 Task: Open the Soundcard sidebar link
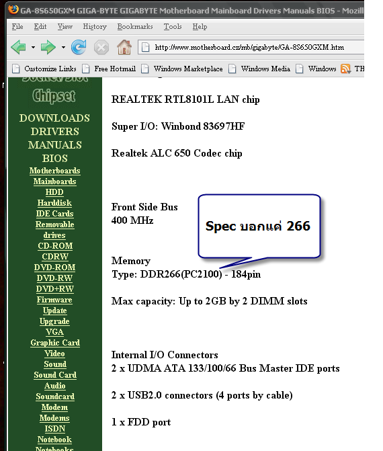(55, 397)
